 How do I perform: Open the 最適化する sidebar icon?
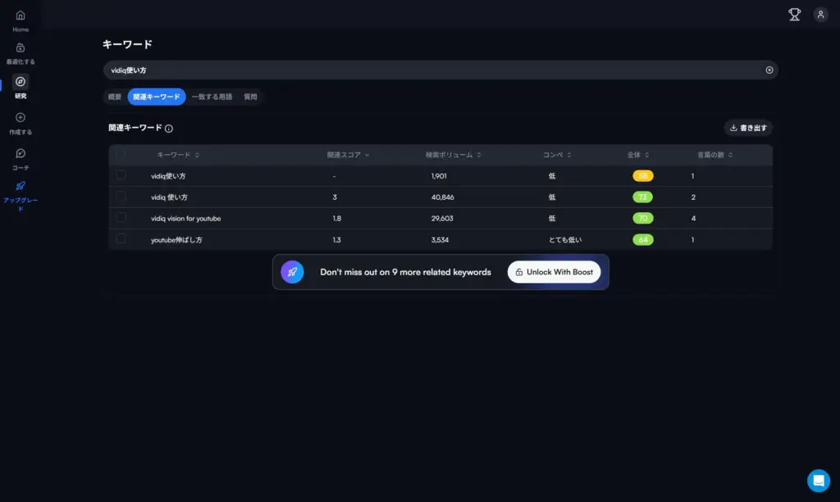(21, 48)
